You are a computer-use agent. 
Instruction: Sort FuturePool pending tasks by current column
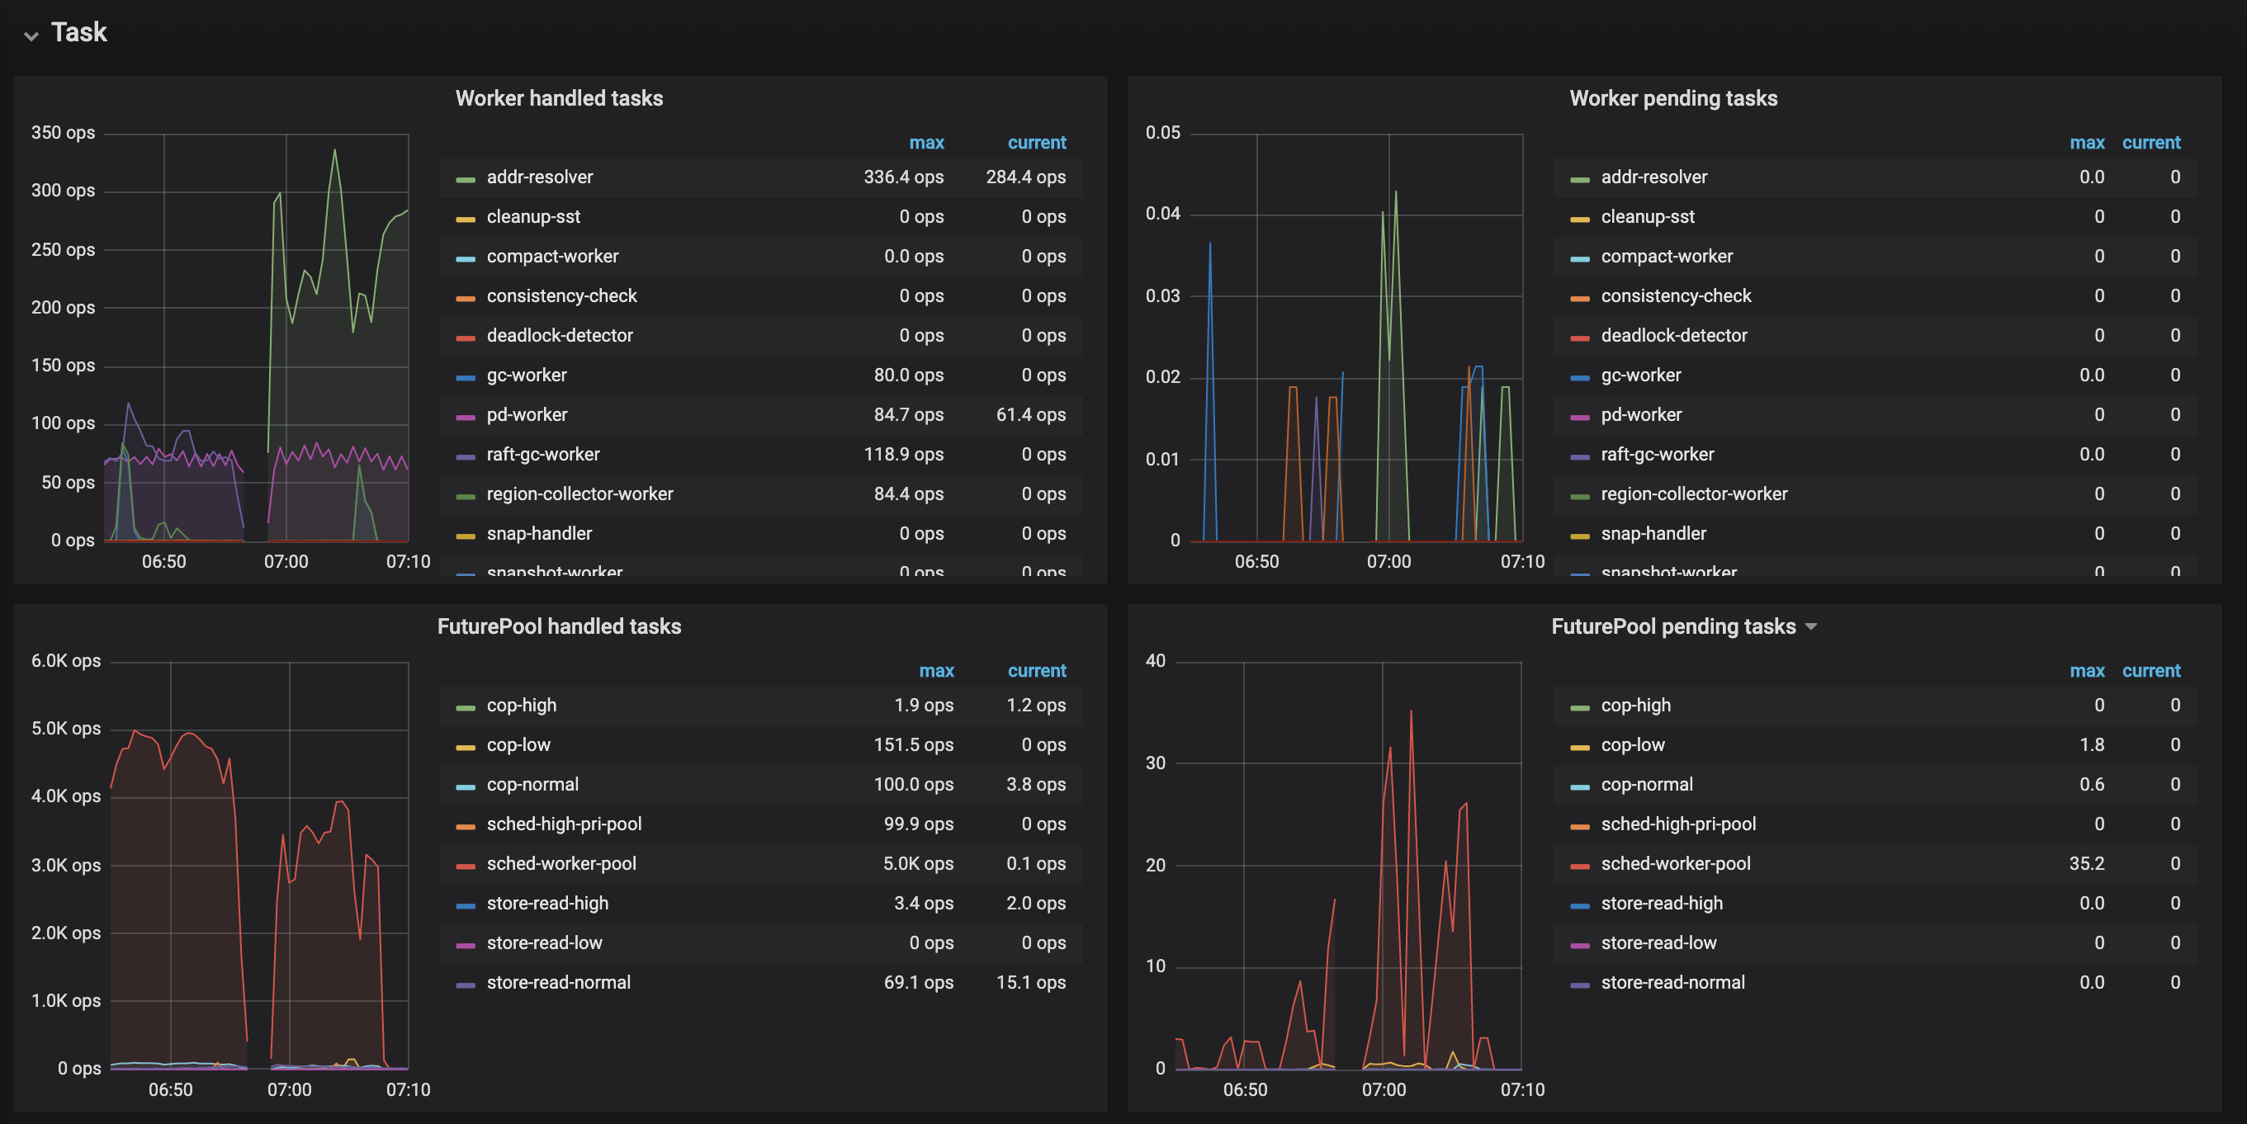(2150, 671)
